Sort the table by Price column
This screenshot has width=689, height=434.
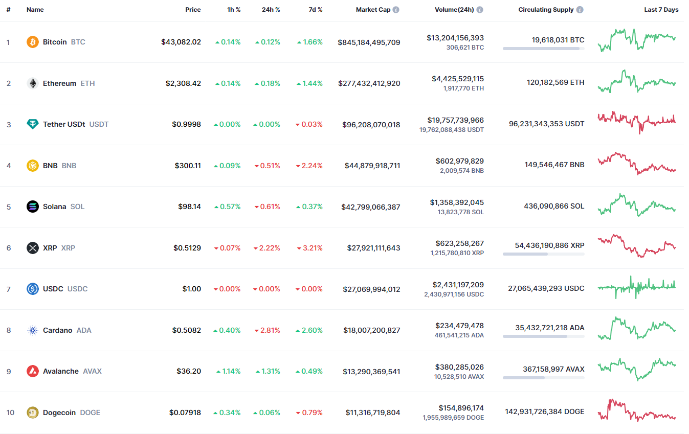point(193,10)
